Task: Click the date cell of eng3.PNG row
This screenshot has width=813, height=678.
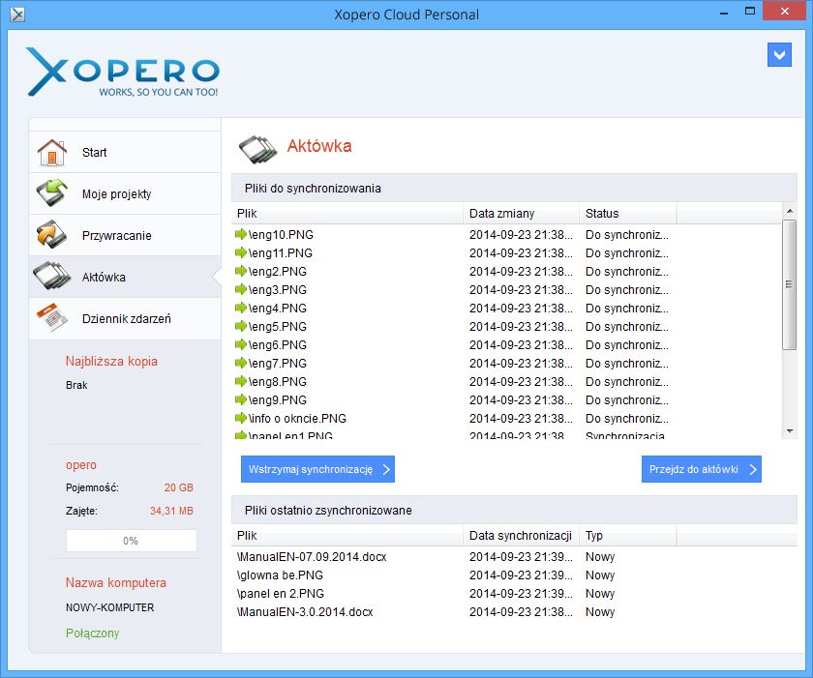Action: click(521, 290)
